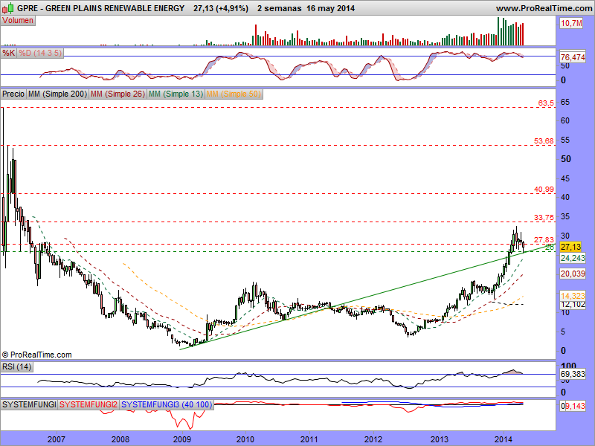Click the candlestick chart icon beside GPRE

pyautogui.click(x=8, y=7)
